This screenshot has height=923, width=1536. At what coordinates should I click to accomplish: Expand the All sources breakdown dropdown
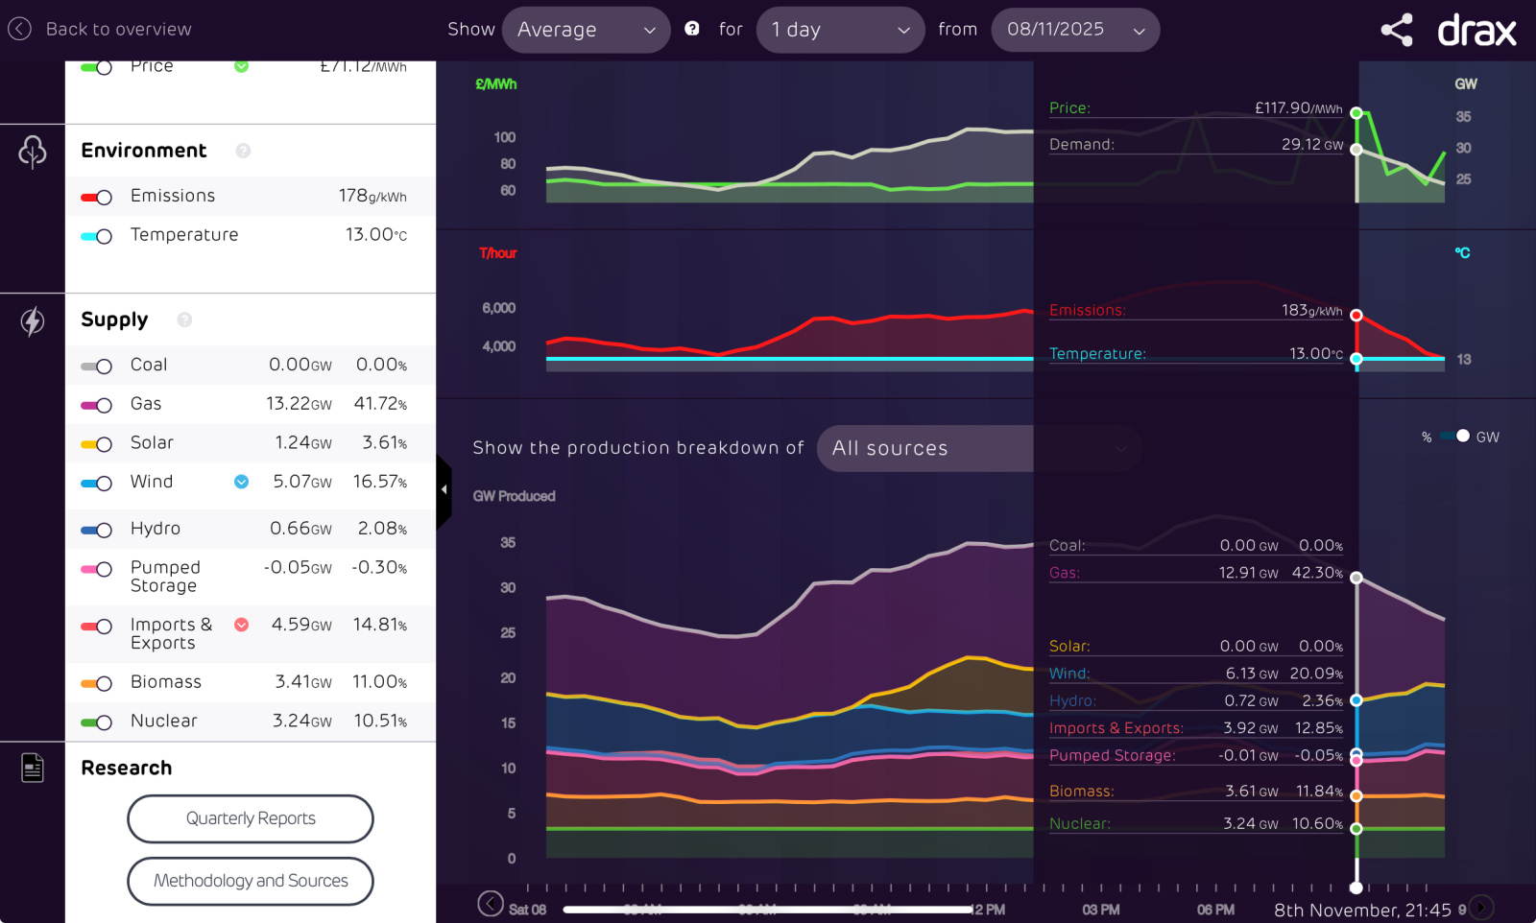[x=979, y=448]
